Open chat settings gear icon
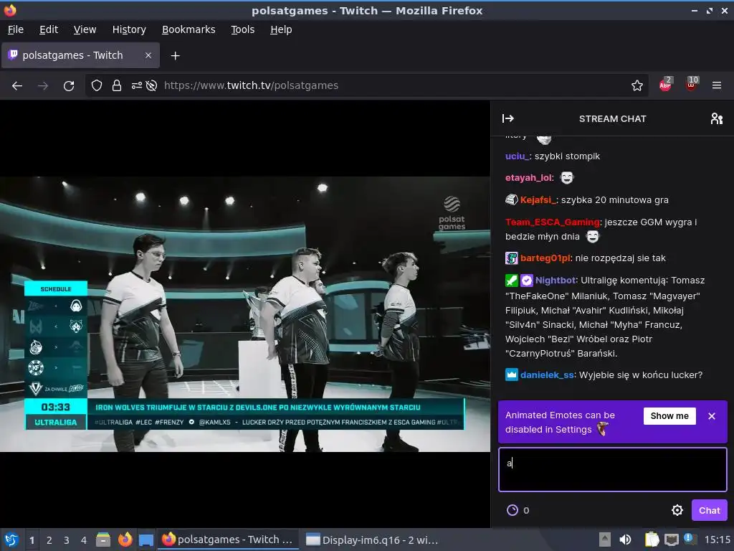 (x=677, y=510)
